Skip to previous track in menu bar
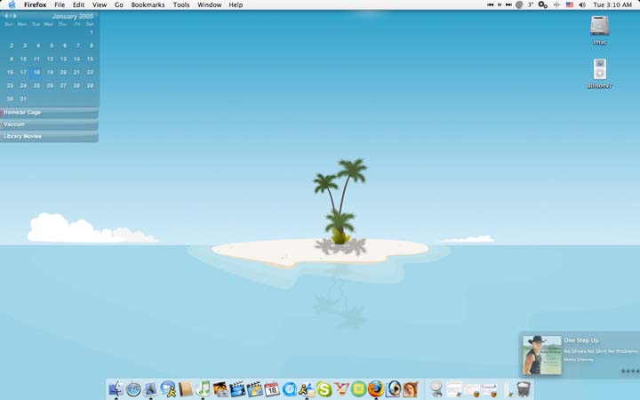640x400 pixels. coord(490,5)
